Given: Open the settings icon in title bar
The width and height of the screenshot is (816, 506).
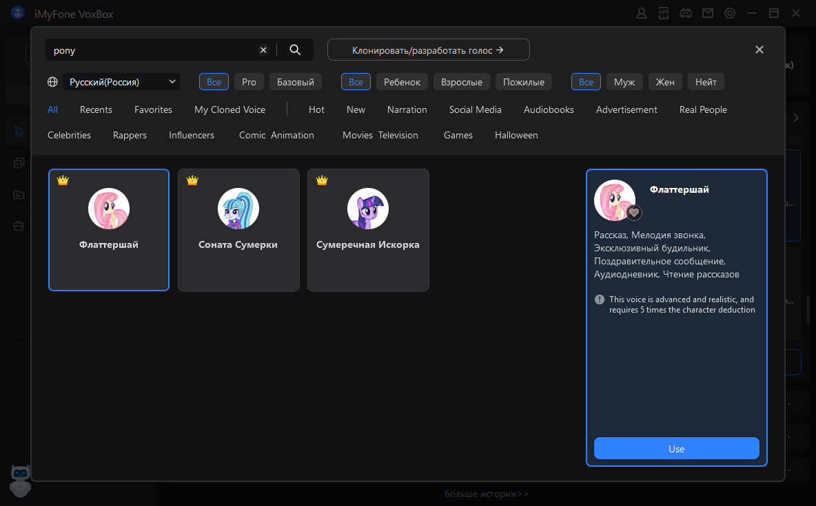Looking at the screenshot, I should pos(730,14).
